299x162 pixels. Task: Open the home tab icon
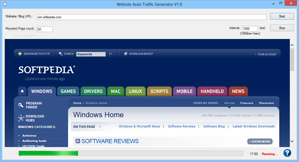[22, 91]
